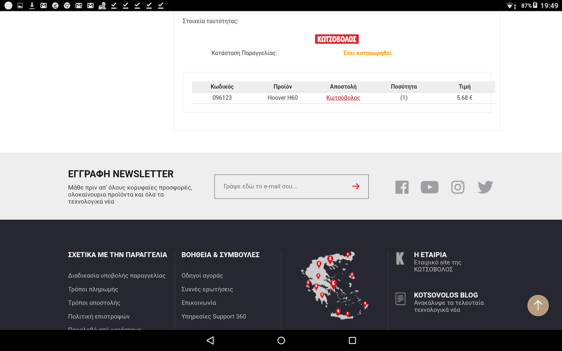Click the ΕΓΓΡΑΦΗ NEWSLETTER heading
Image resolution: width=562 pixels, height=351 pixels.
[x=121, y=174]
